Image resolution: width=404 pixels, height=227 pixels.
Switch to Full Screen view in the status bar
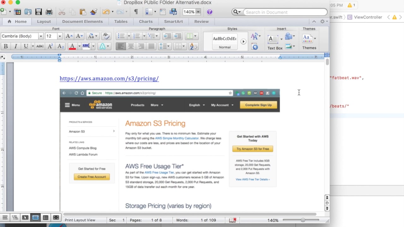click(56, 218)
